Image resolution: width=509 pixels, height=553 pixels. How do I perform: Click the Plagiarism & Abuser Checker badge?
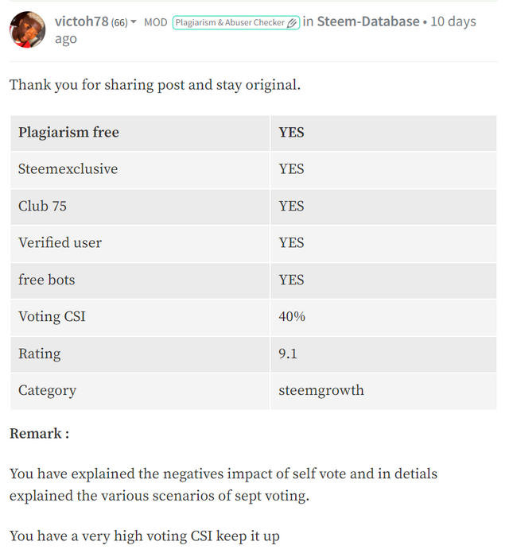[231, 22]
